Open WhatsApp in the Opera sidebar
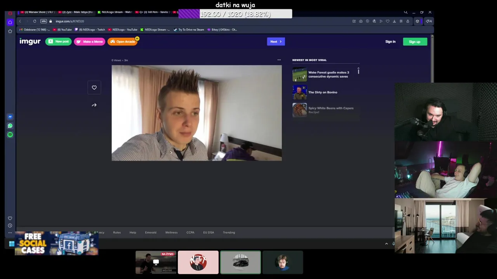Screen dimensions: 497x279 pyautogui.click(x=10, y=126)
